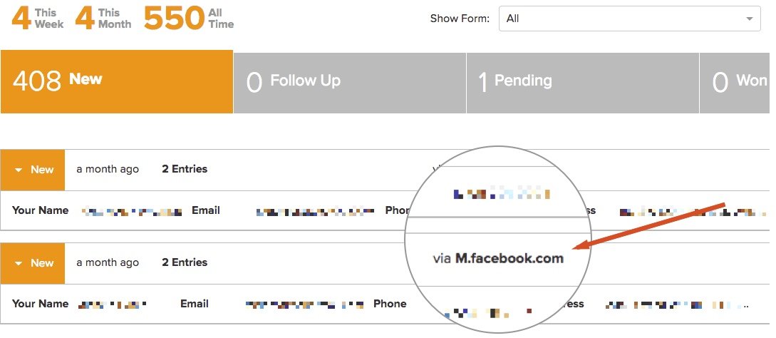The height and width of the screenshot is (338, 776).
Task: Click the 4 This Month counter
Action: pyautogui.click(x=103, y=19)
